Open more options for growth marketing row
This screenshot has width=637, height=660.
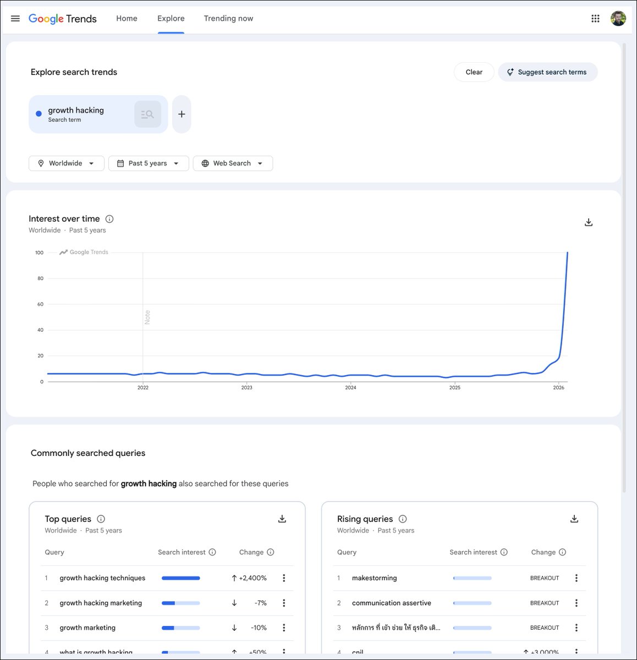coord(284,628)
